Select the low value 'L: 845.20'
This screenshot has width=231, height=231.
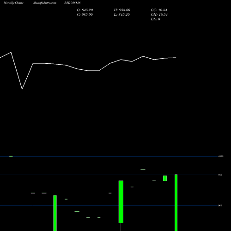click(122, 15)
